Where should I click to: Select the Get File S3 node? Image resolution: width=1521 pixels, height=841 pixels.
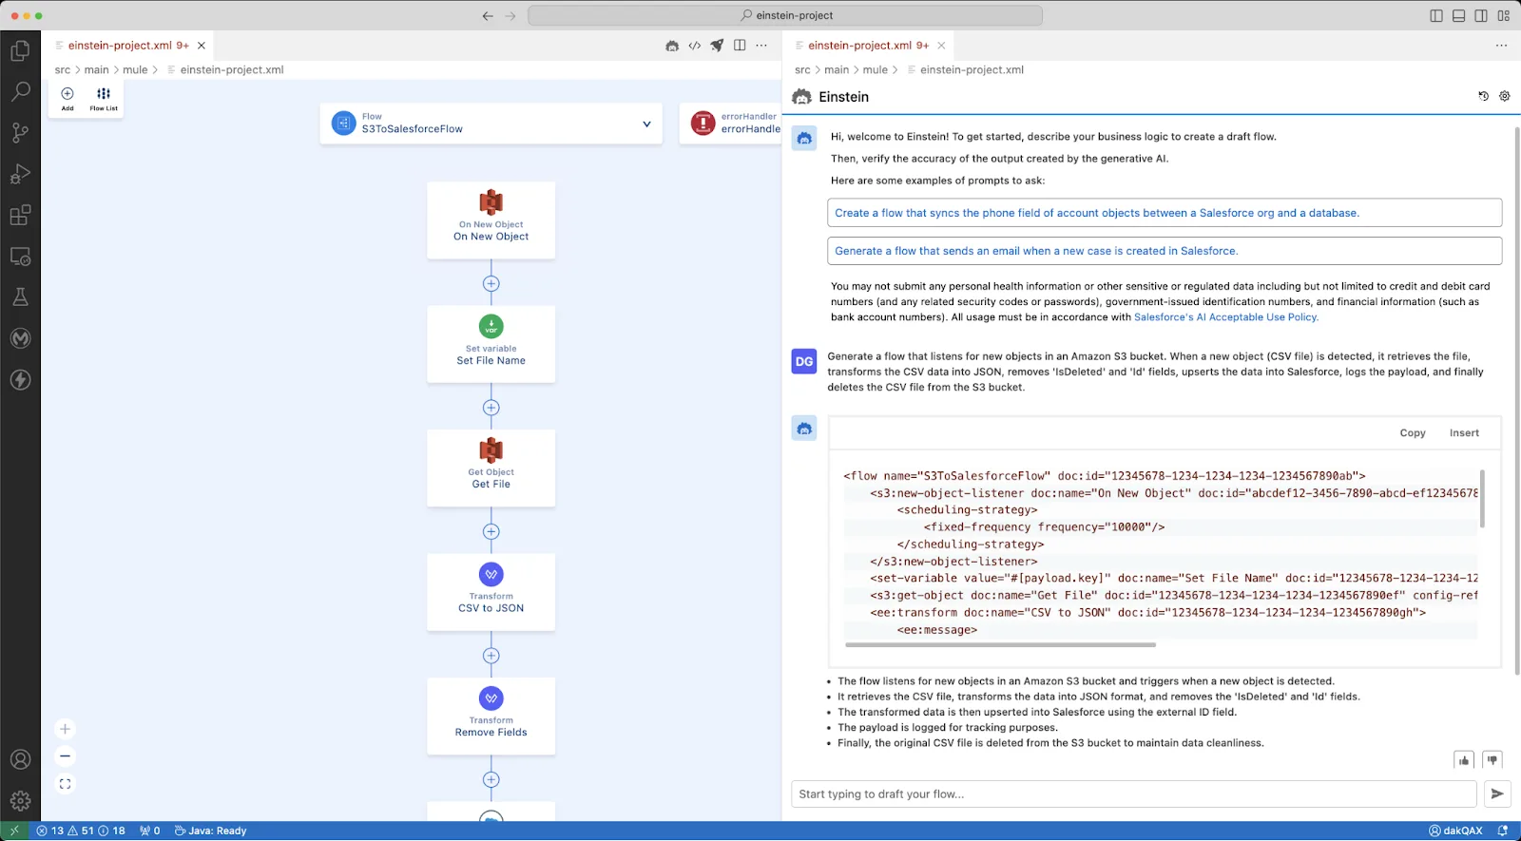pos(491,468)
